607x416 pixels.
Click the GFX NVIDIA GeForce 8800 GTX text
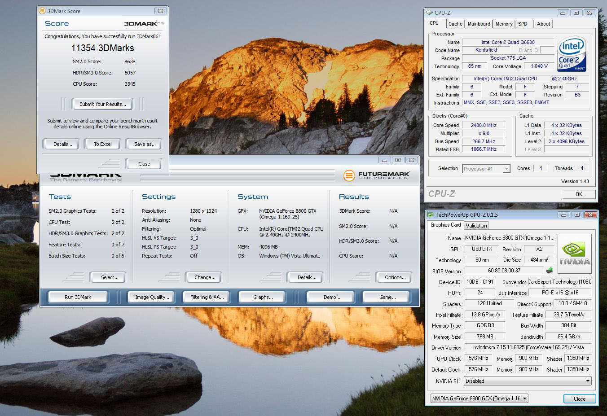(287, 214)
